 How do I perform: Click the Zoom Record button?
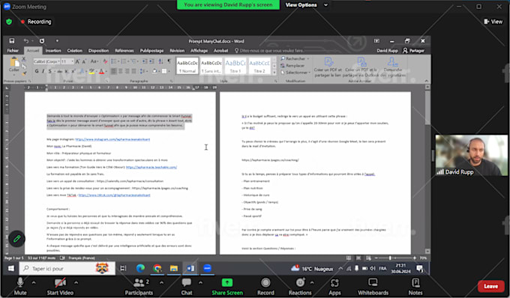point(265,286)
